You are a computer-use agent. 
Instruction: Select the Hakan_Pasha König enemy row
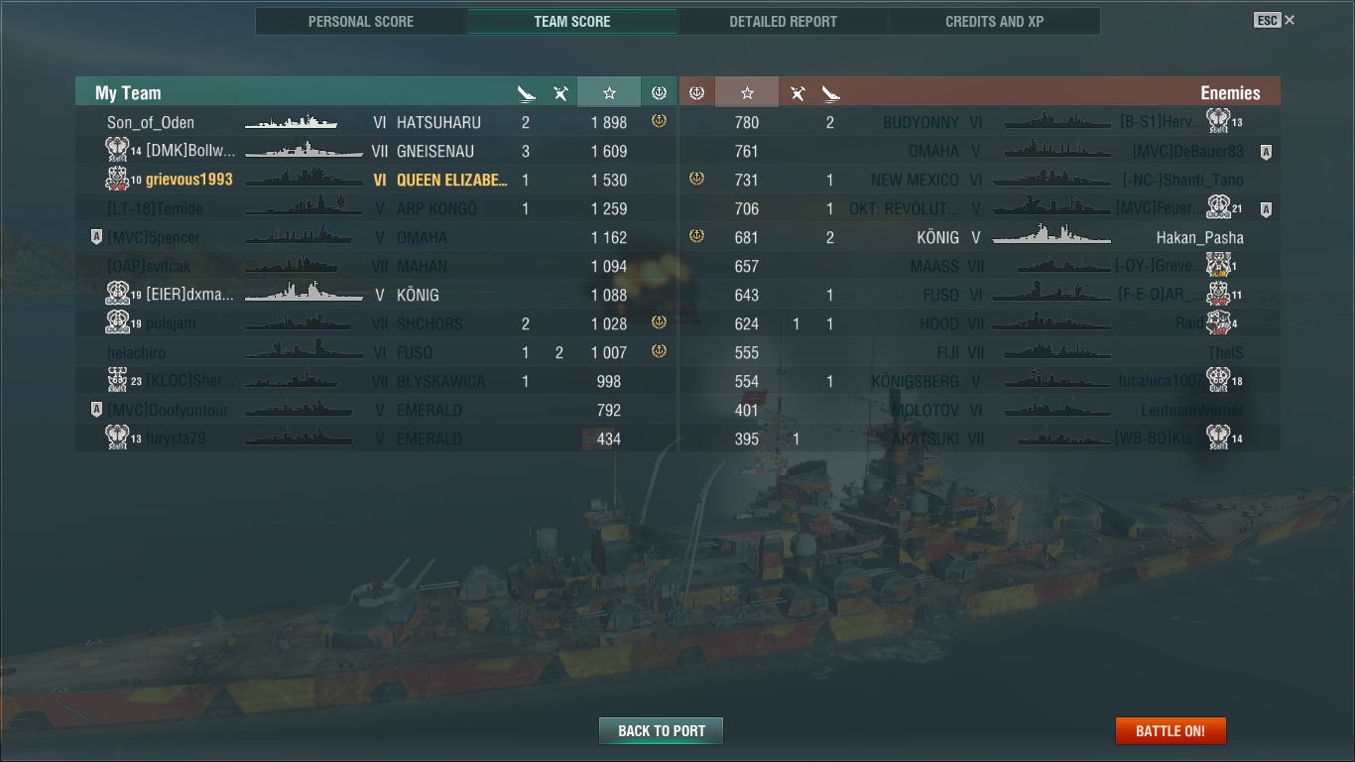click(x=980, y=237)
